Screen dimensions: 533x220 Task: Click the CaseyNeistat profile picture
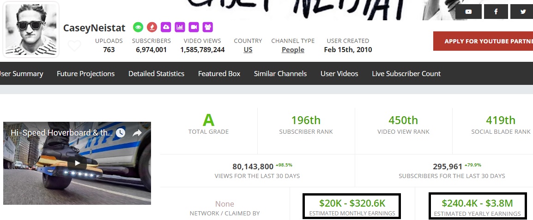(x=31, y=30)
